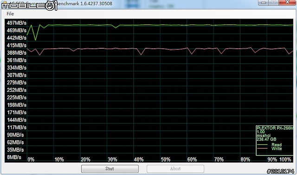Click the 20% axis label
The height and width of the screenshot is (175, 297).
85,159
